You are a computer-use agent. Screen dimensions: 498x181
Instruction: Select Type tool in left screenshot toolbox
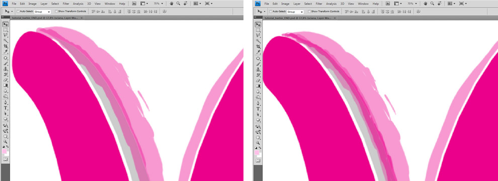[x=6, y=108]
